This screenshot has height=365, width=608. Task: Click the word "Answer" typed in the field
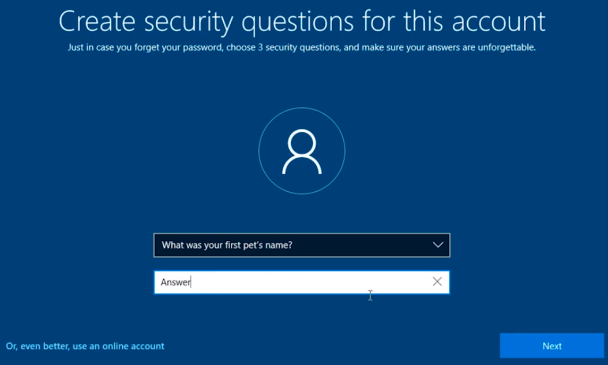click(175, 282)
